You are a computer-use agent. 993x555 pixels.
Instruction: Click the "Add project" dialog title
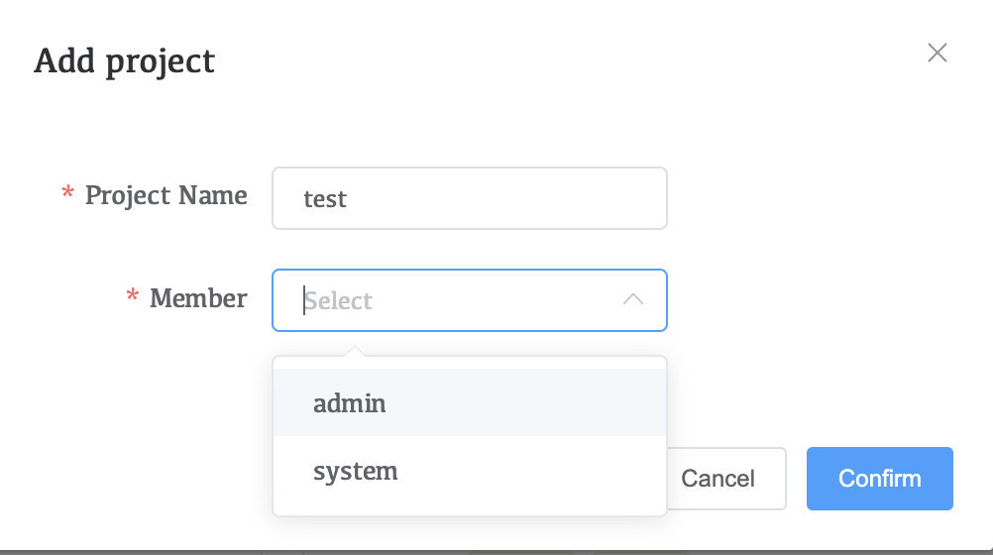point(125,61)
